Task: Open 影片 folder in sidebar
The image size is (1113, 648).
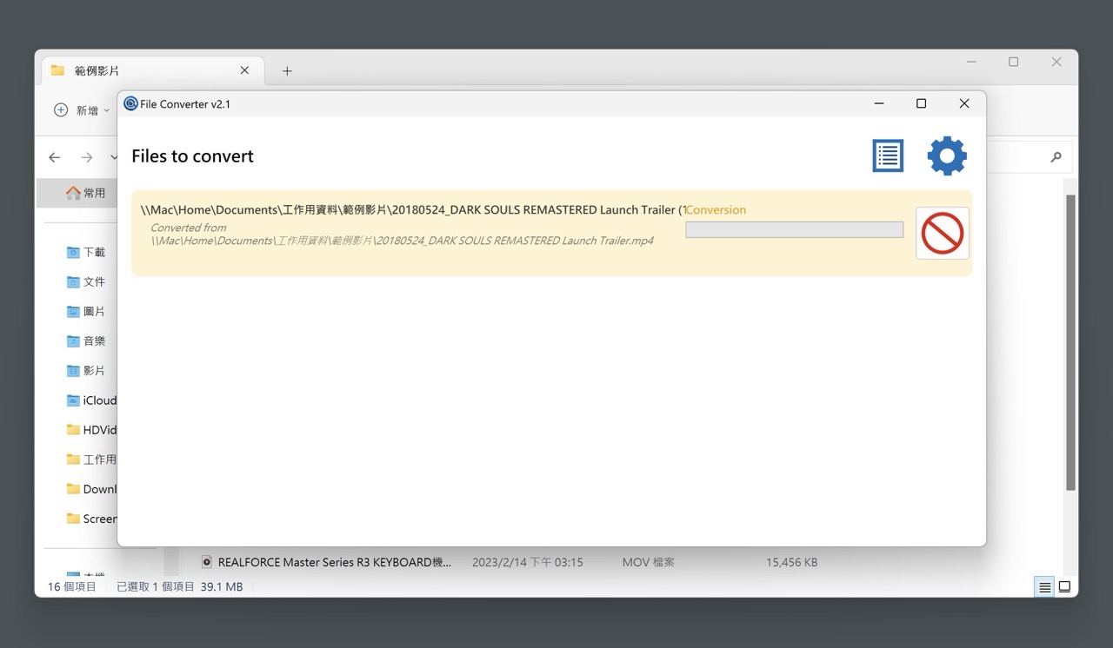Action: pyautogui.click(x=86, y=370)
